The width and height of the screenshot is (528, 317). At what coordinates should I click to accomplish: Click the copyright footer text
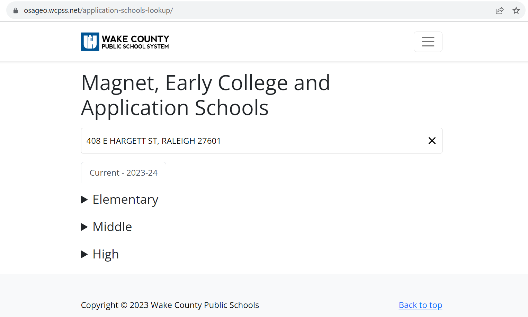[170, 305]
